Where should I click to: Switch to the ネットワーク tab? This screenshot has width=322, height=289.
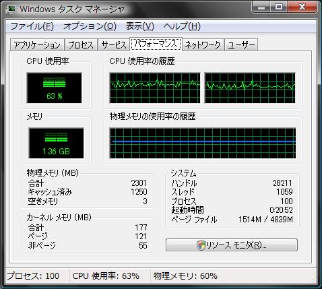tap(203, 45)
